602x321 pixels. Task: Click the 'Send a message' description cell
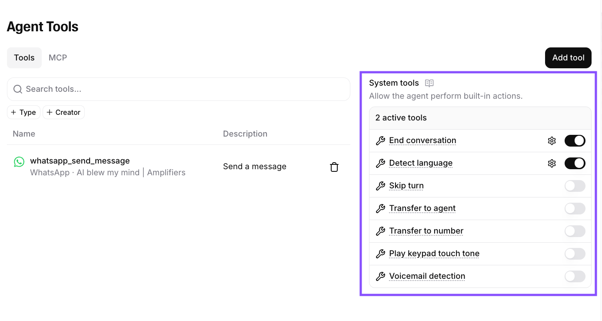pos(255,167)
